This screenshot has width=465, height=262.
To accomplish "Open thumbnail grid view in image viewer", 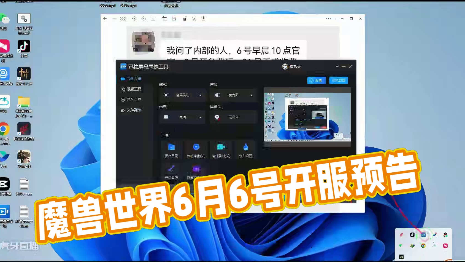I will click(123, 19).
